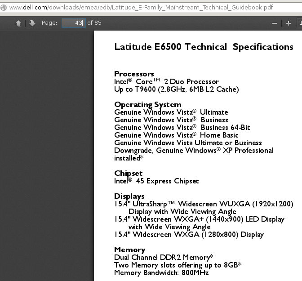Click the 'Operating System' section heading
The width and height of the screenshot is (302, 281).
tap(147, 105)
